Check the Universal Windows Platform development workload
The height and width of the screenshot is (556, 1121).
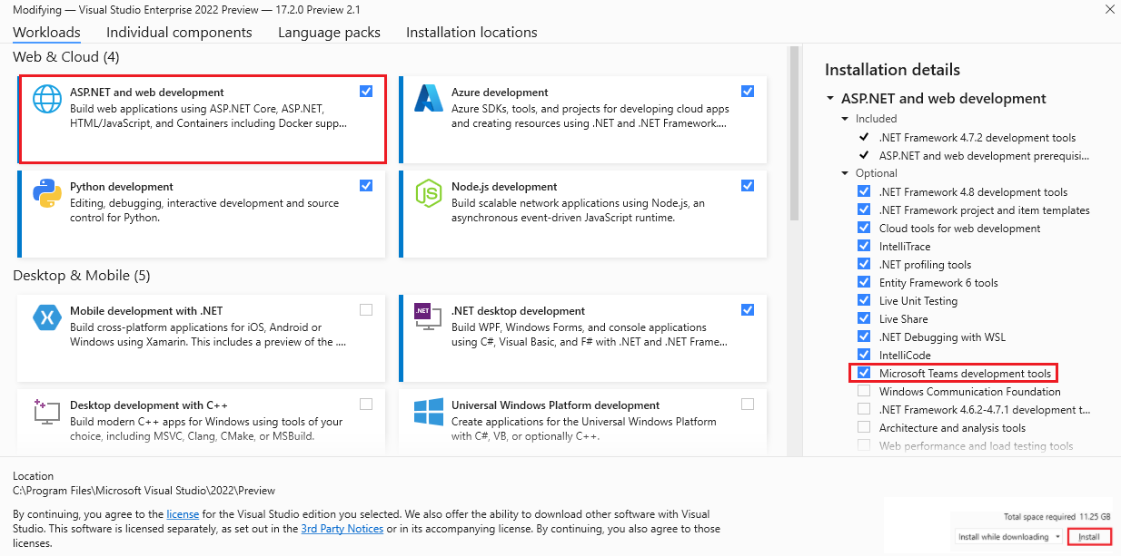[747, 404]
